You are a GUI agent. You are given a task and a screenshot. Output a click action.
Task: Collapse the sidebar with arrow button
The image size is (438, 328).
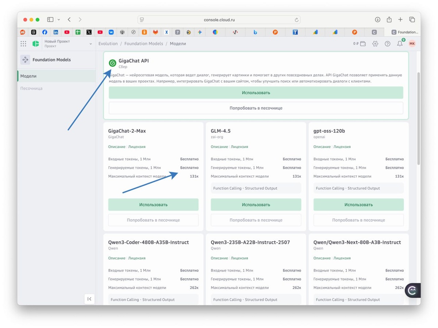point(89,299)
